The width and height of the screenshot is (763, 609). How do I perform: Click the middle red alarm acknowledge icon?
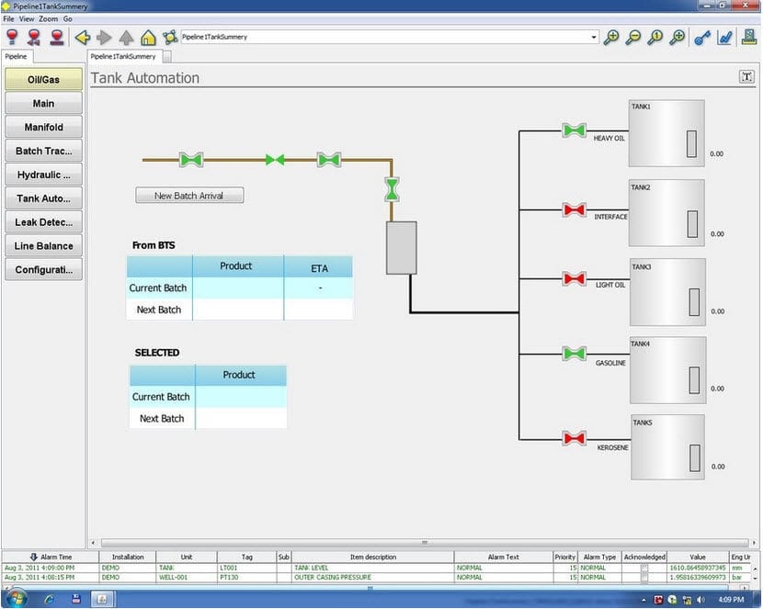tap(35, 37)
